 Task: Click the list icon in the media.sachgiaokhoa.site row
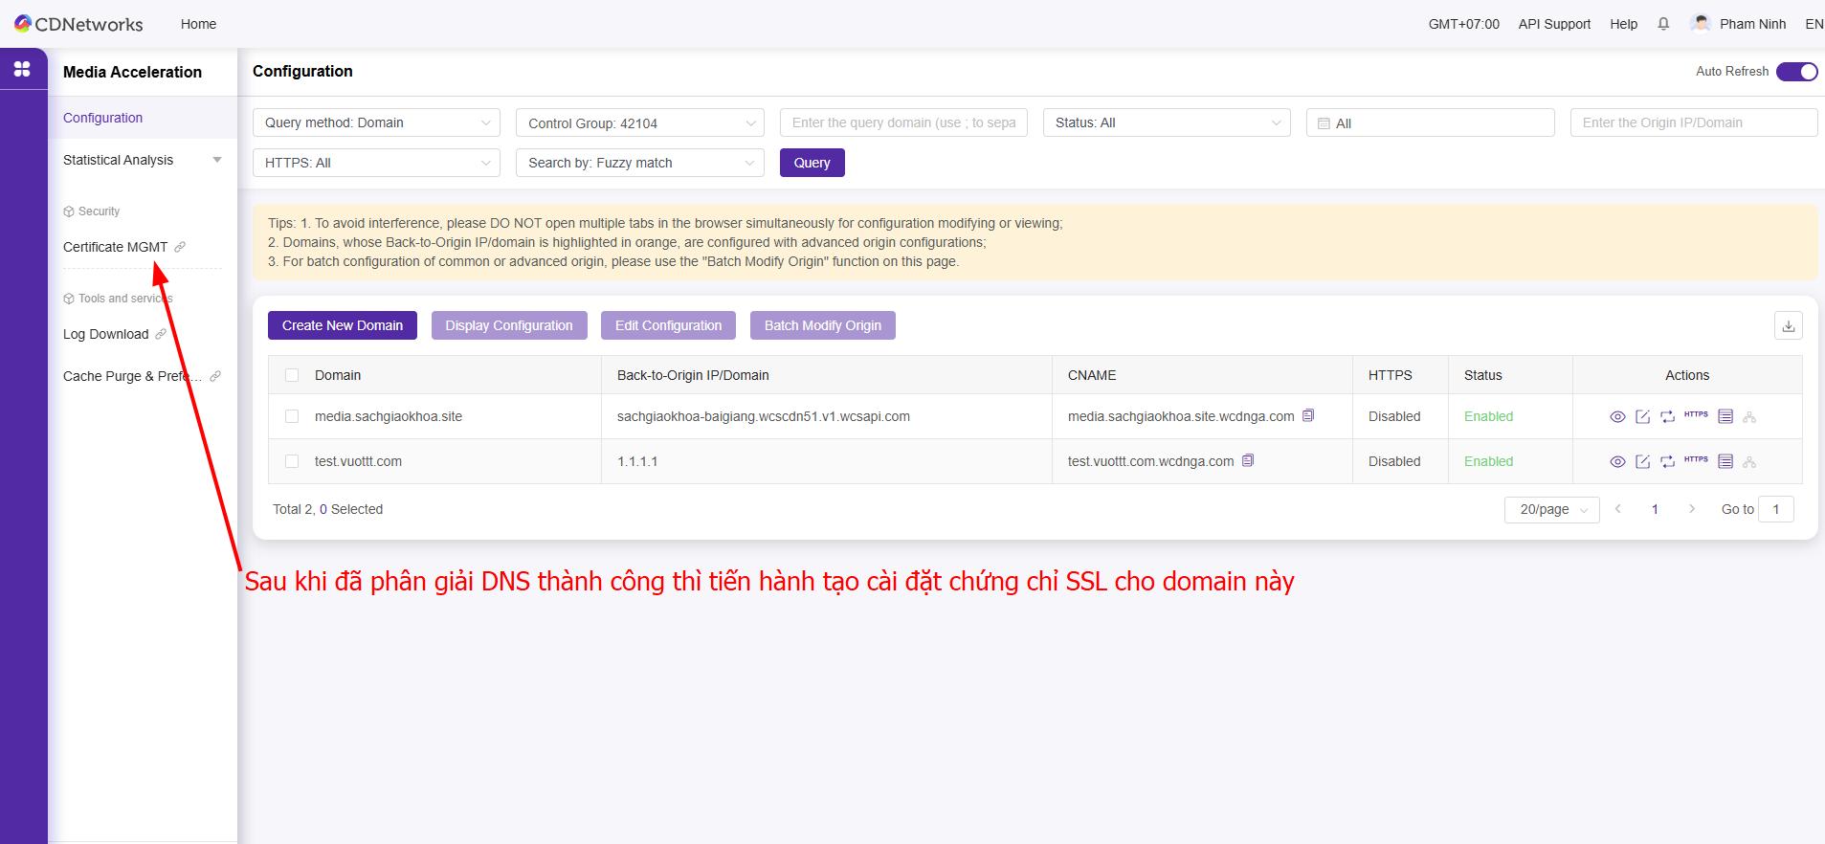[1725, 416]
